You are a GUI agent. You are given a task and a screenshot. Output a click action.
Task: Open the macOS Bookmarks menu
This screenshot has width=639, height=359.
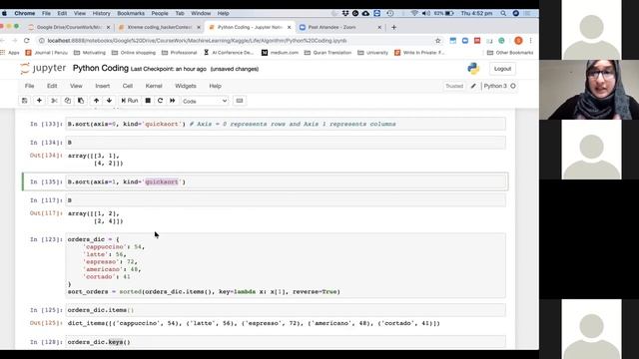pos(131,13)
